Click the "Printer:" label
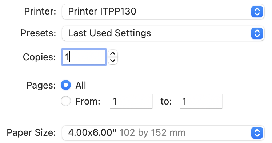The height and width of the screenshot is (143, 272). (40, 11)
